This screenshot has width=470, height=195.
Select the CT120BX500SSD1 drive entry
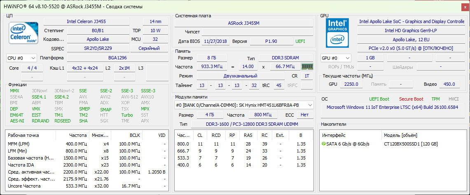[410, 144]
